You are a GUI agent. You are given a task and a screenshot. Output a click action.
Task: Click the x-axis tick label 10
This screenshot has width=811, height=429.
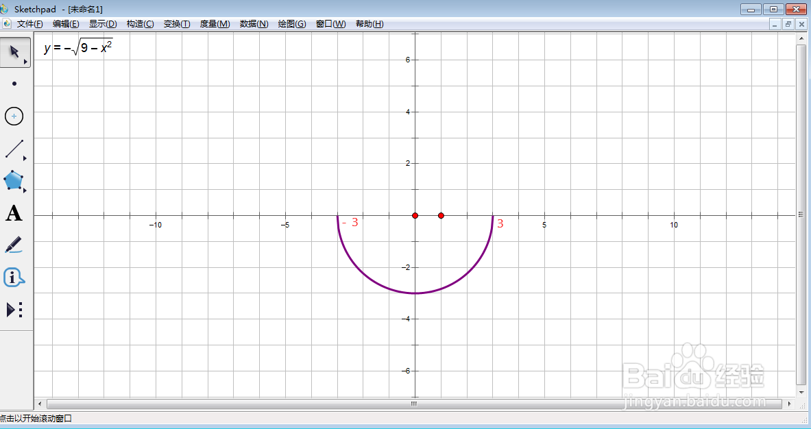tap(673, 225)
